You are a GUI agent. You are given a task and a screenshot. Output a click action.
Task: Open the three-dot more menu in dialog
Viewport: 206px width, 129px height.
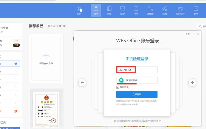[x=193, y=34]
